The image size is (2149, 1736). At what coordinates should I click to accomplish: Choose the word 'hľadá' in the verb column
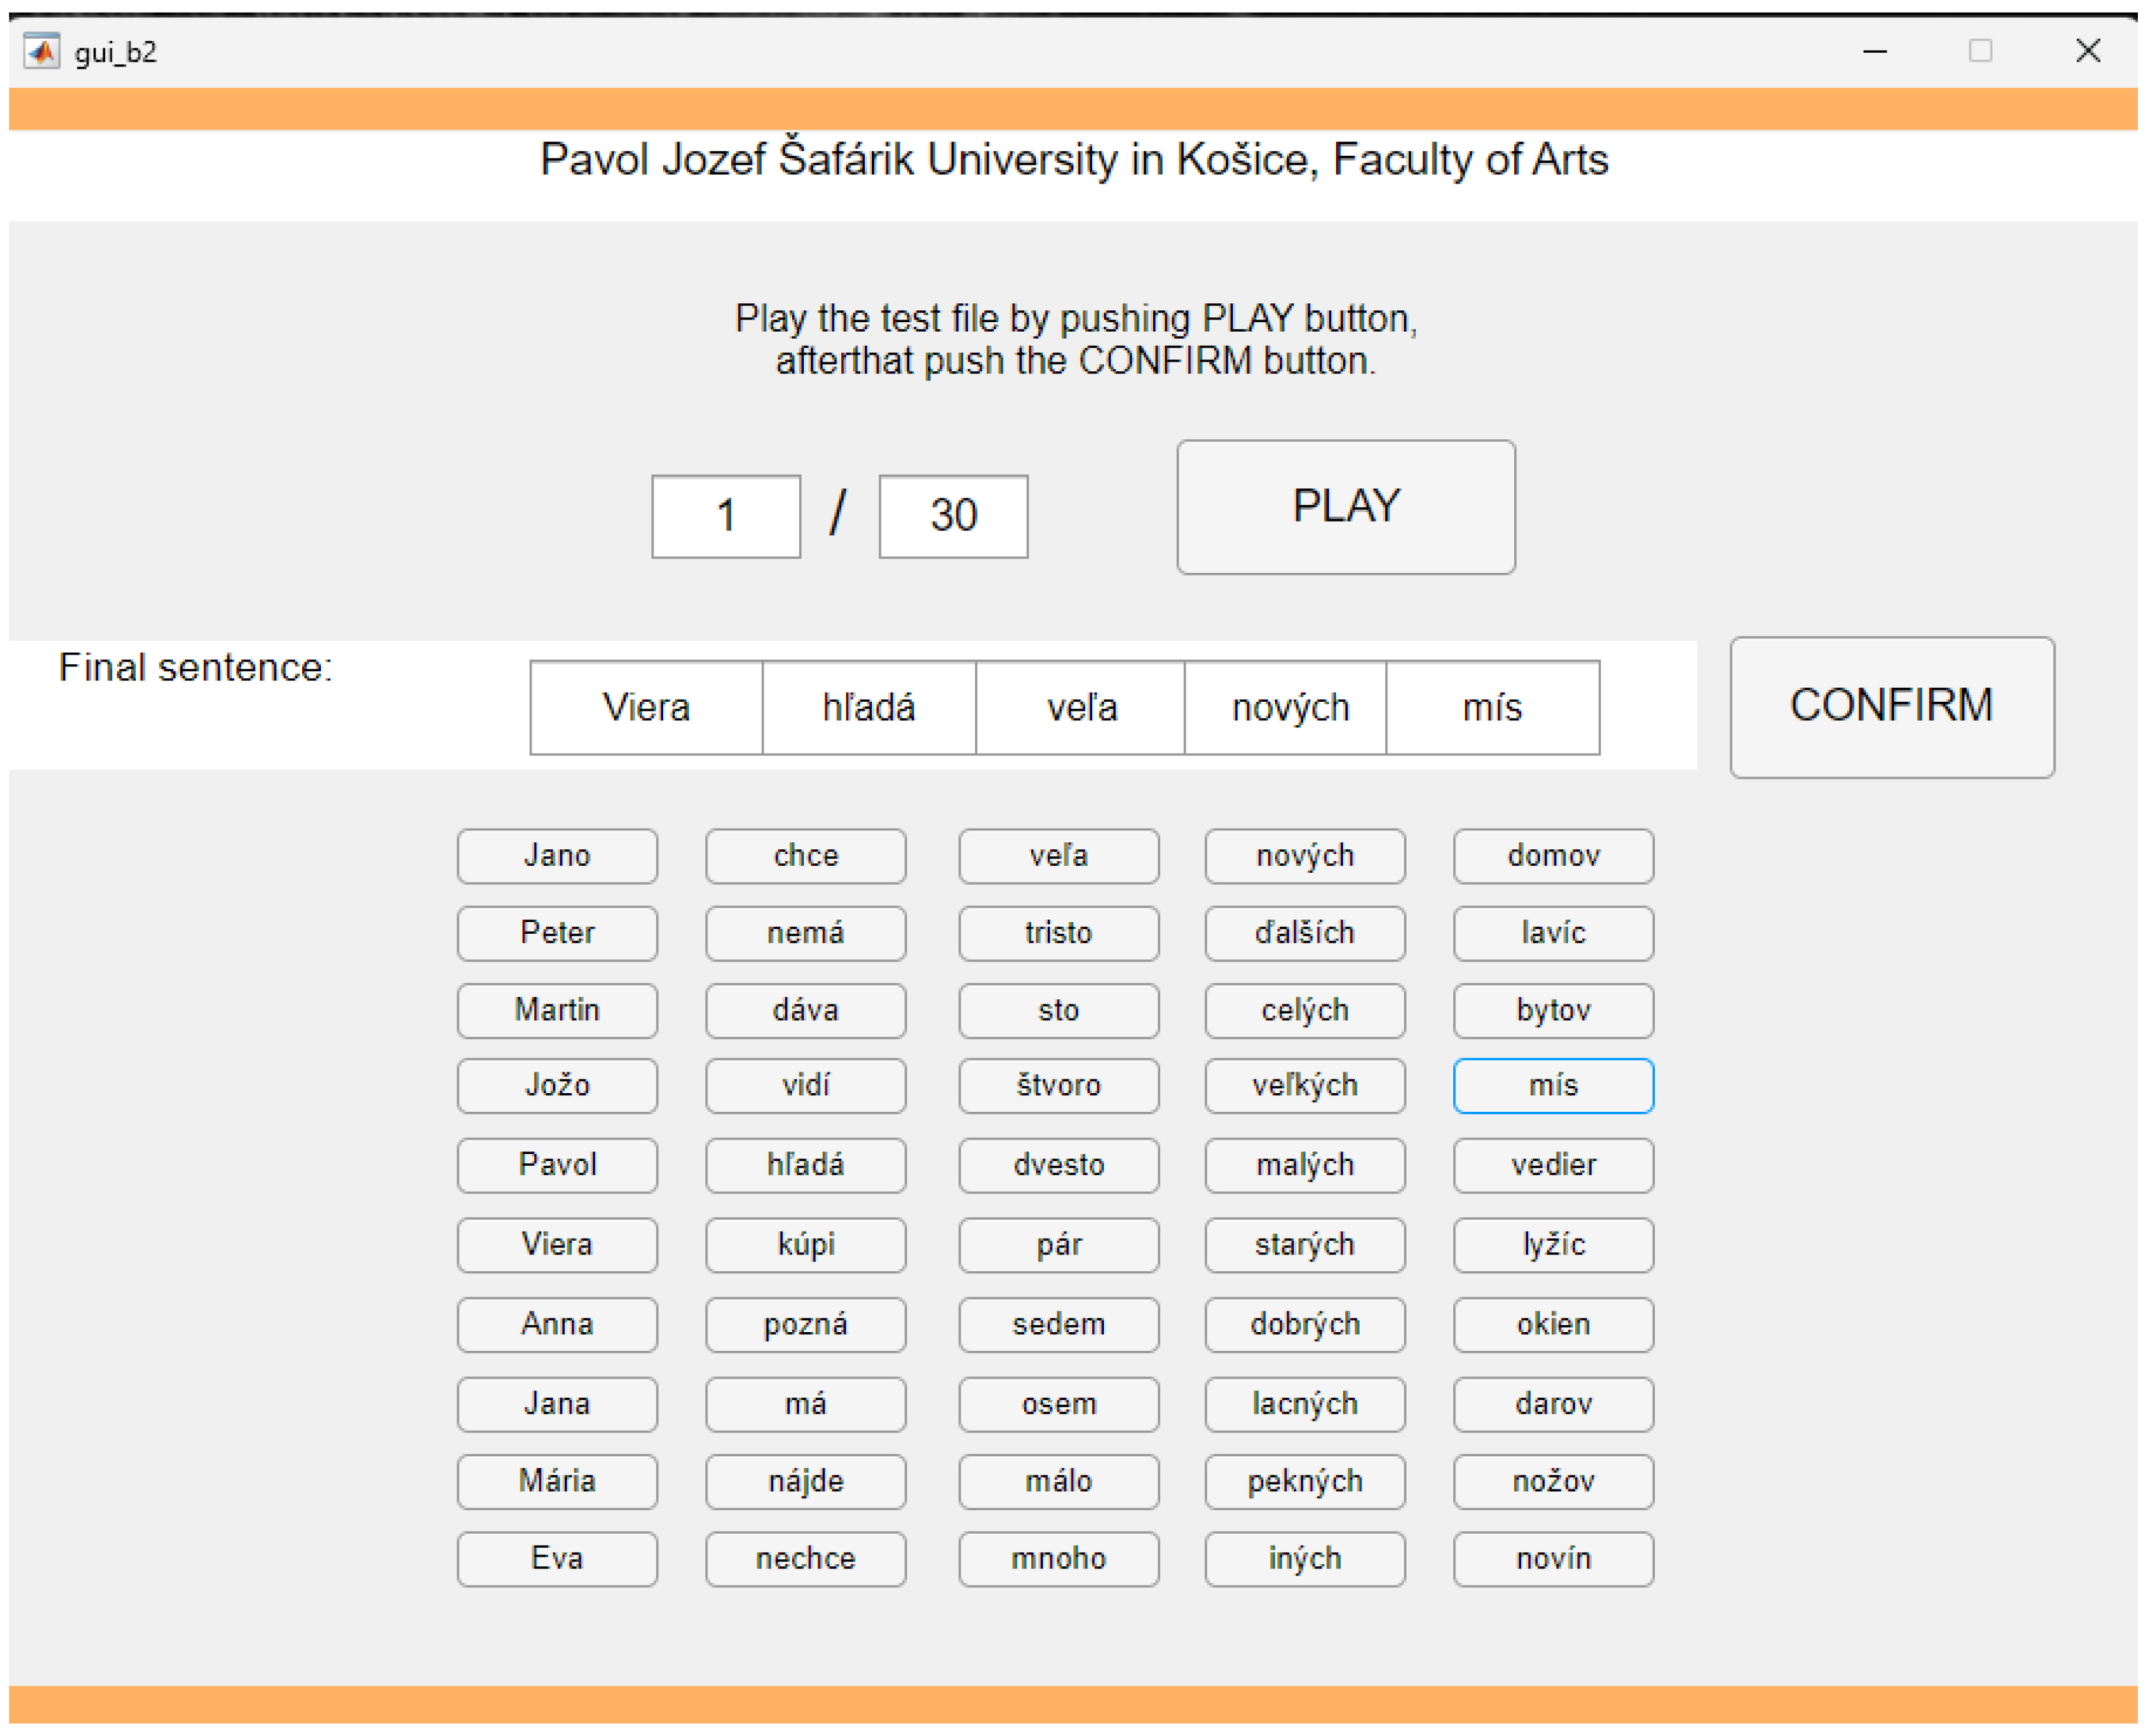tap(805, 1165)
